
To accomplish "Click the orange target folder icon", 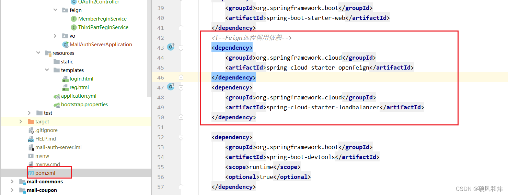I will click(x=31, y=122).
